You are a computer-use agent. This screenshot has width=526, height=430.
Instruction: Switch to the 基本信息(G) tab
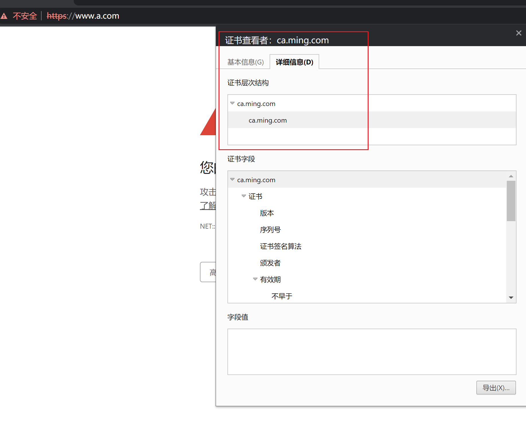(246, 62)
